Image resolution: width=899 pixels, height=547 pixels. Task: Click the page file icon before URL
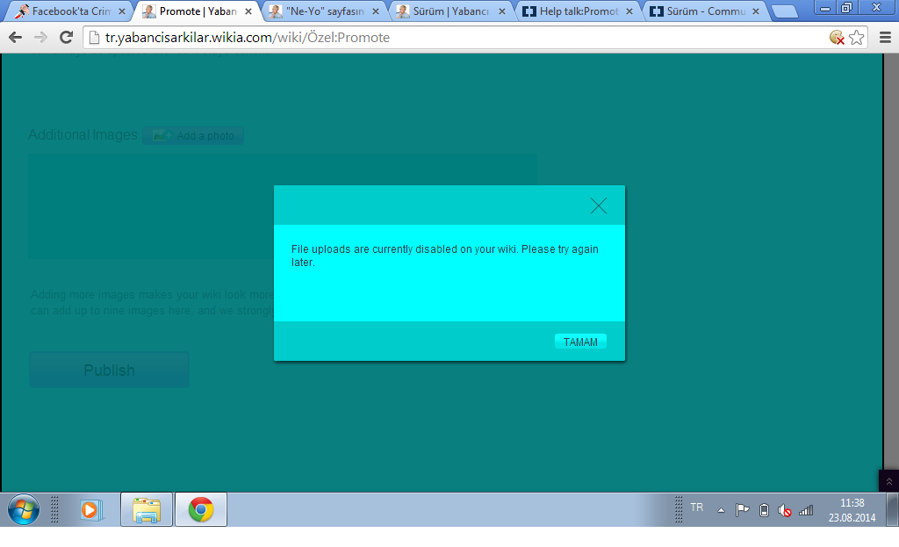point(94,37)
